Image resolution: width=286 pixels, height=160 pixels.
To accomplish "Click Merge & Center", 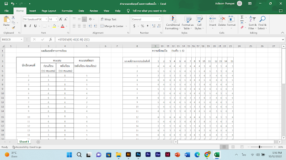I will (112, 26).
